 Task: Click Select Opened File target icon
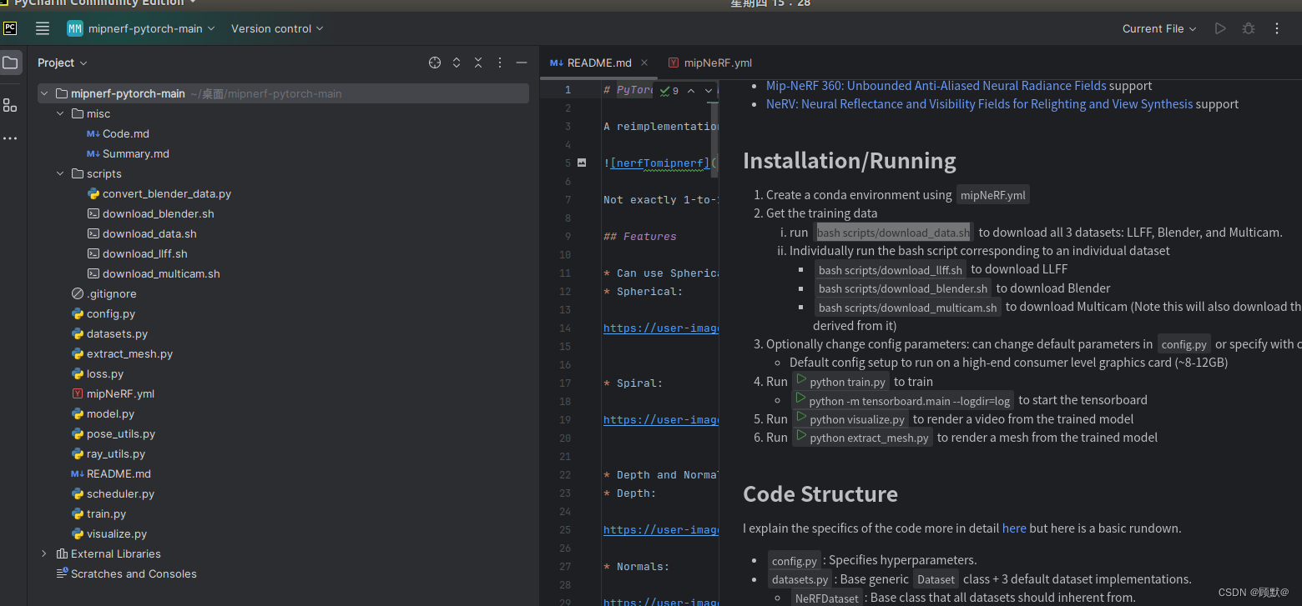tap(434, 63)
